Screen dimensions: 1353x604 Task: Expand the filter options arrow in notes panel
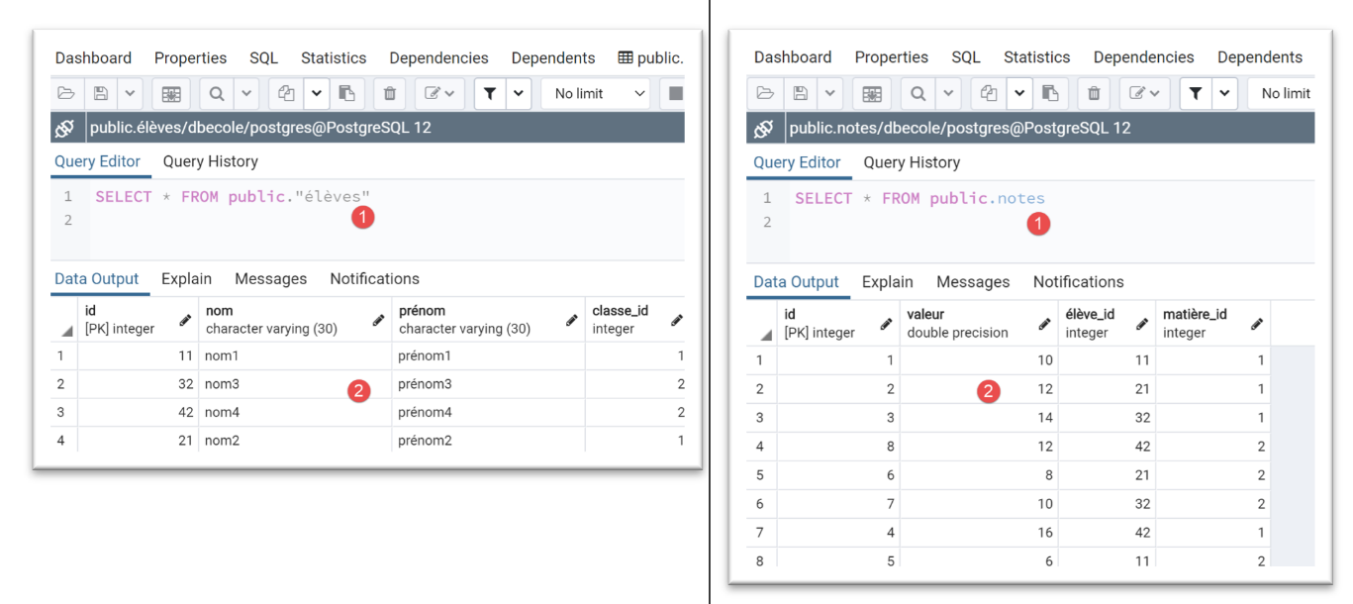coord(1224,94)
